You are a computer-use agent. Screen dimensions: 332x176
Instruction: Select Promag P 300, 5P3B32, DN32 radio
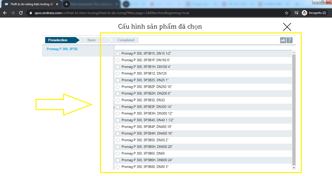pyautogui.click(x=118, y=100)
